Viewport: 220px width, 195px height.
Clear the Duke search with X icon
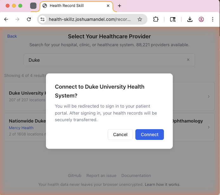(188, 60)
